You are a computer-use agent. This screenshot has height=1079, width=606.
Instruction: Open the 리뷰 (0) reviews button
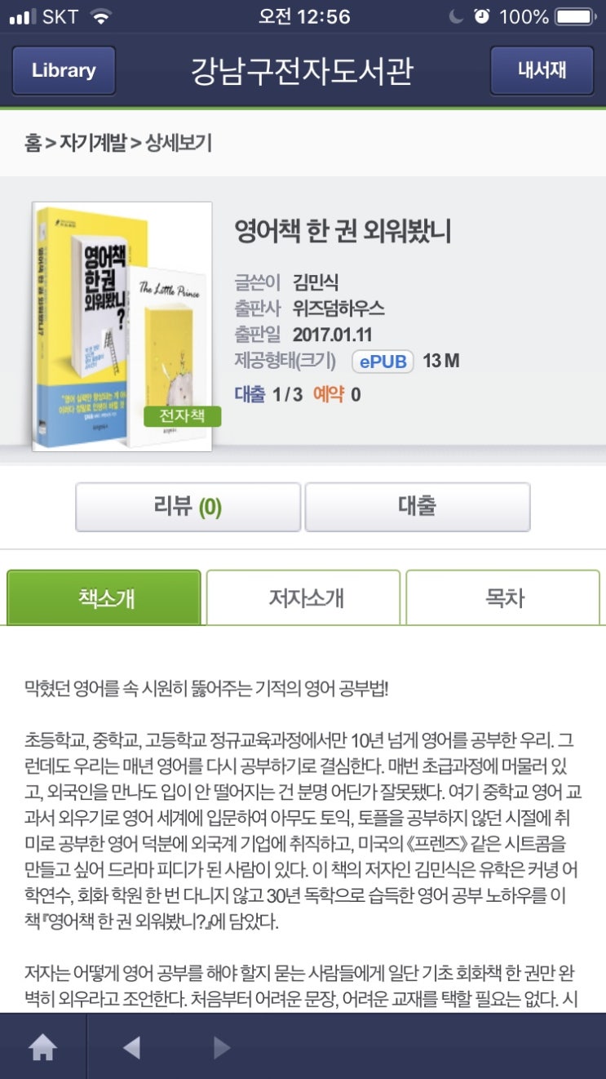click(x=188, y=507)
